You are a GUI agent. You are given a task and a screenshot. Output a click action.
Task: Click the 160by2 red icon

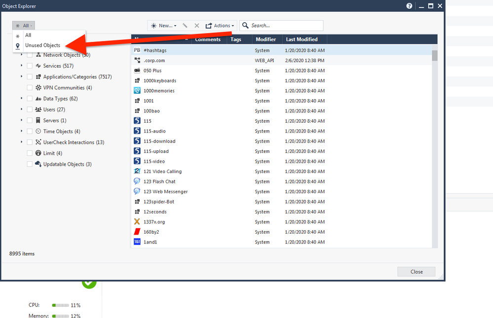[137, 232]
